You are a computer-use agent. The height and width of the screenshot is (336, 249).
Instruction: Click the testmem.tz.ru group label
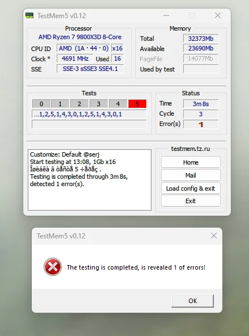click(x=191, y=149)
